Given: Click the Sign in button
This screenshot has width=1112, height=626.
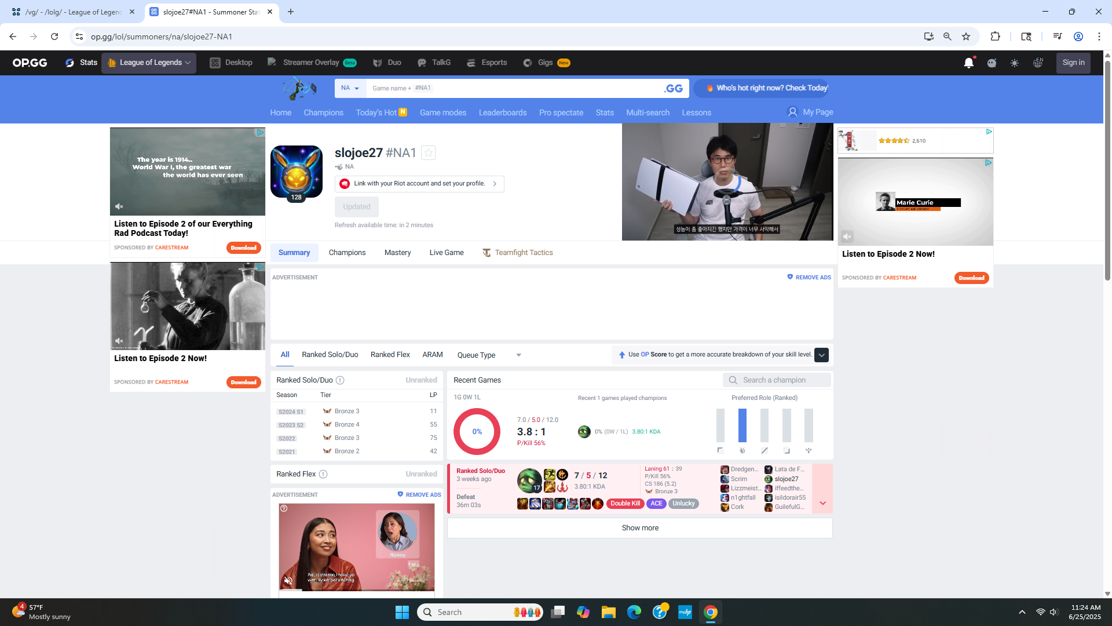Looking at the screenshot, I should (x=1073, y=63).
